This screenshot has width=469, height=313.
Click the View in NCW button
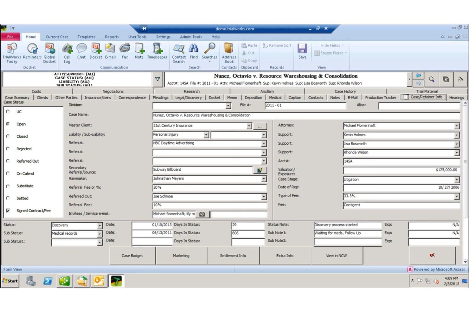click(x=337, y=256)
